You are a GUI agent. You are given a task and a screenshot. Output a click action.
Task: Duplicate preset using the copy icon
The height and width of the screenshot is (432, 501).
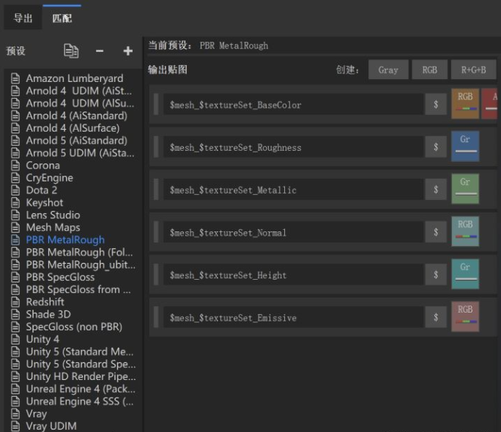[x=71, y=51]
